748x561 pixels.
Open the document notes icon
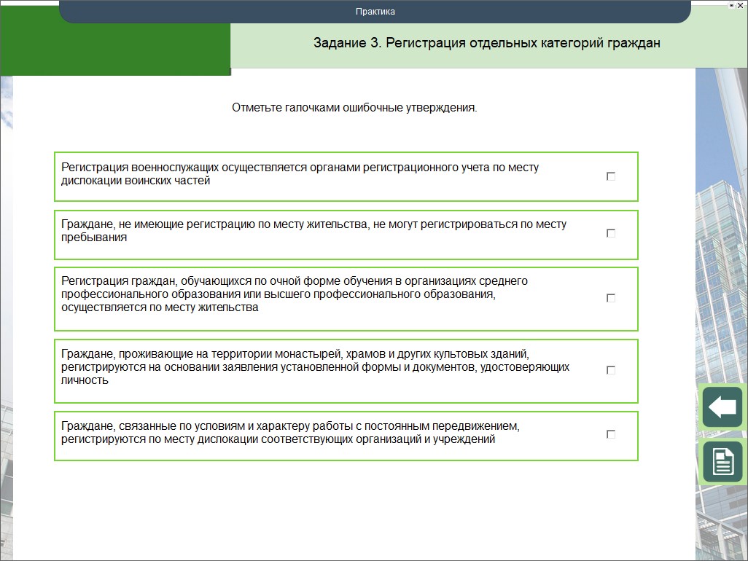click(722, 462)
